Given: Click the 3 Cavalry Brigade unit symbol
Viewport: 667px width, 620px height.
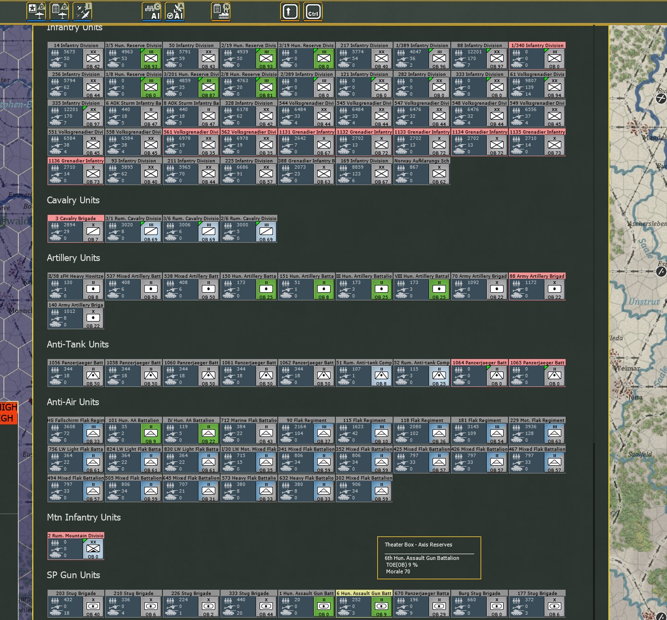Looking at the screenshot, I should 93,232.
